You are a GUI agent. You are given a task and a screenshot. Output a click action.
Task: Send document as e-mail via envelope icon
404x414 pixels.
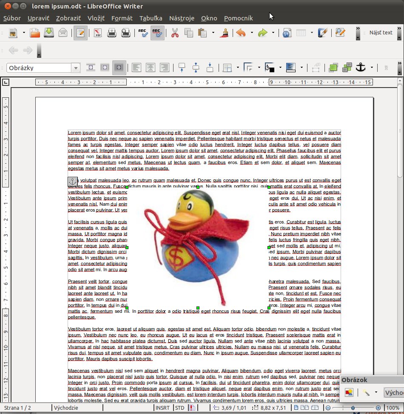tap(63, 33)
